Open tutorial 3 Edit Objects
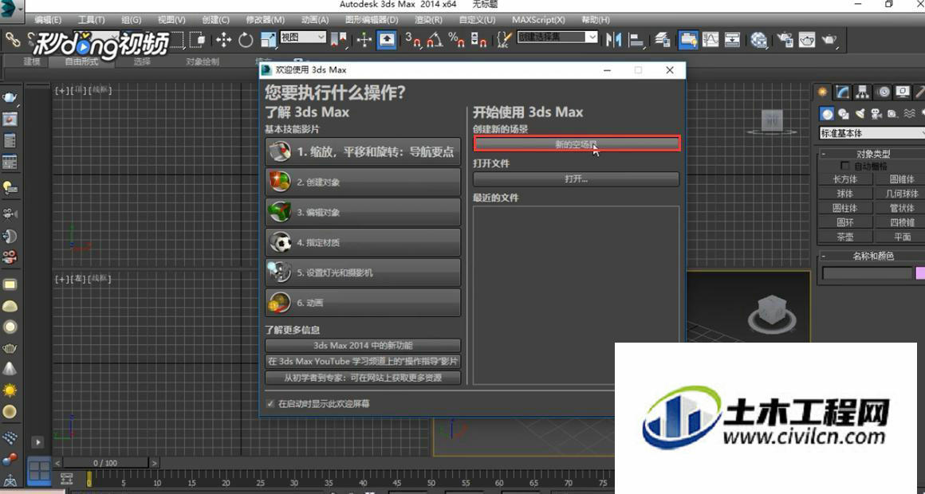 (x=363, y=212)
